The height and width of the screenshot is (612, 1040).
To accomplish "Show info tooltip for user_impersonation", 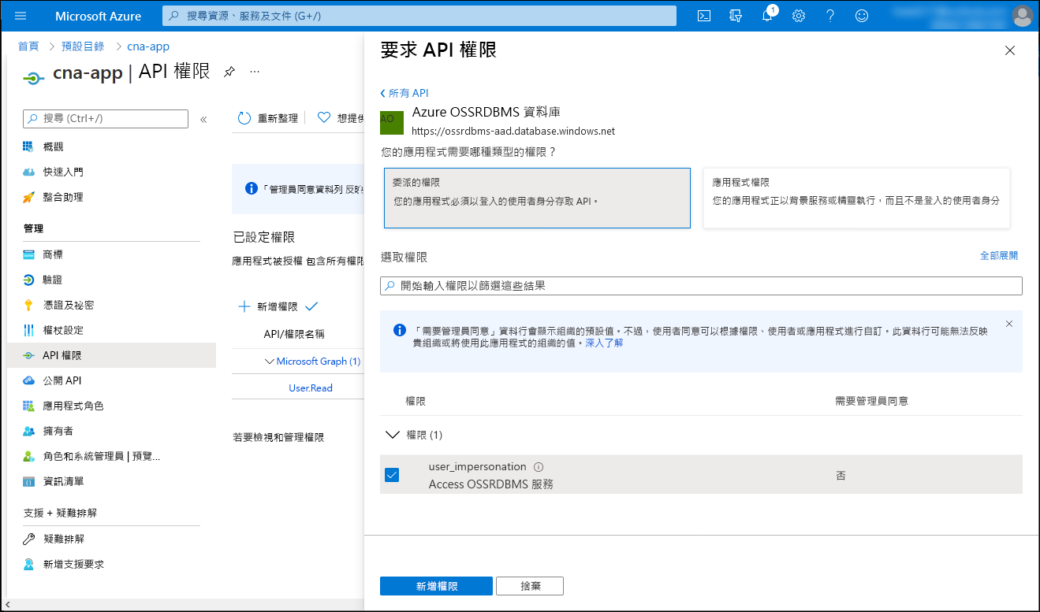I will (539, 466).
